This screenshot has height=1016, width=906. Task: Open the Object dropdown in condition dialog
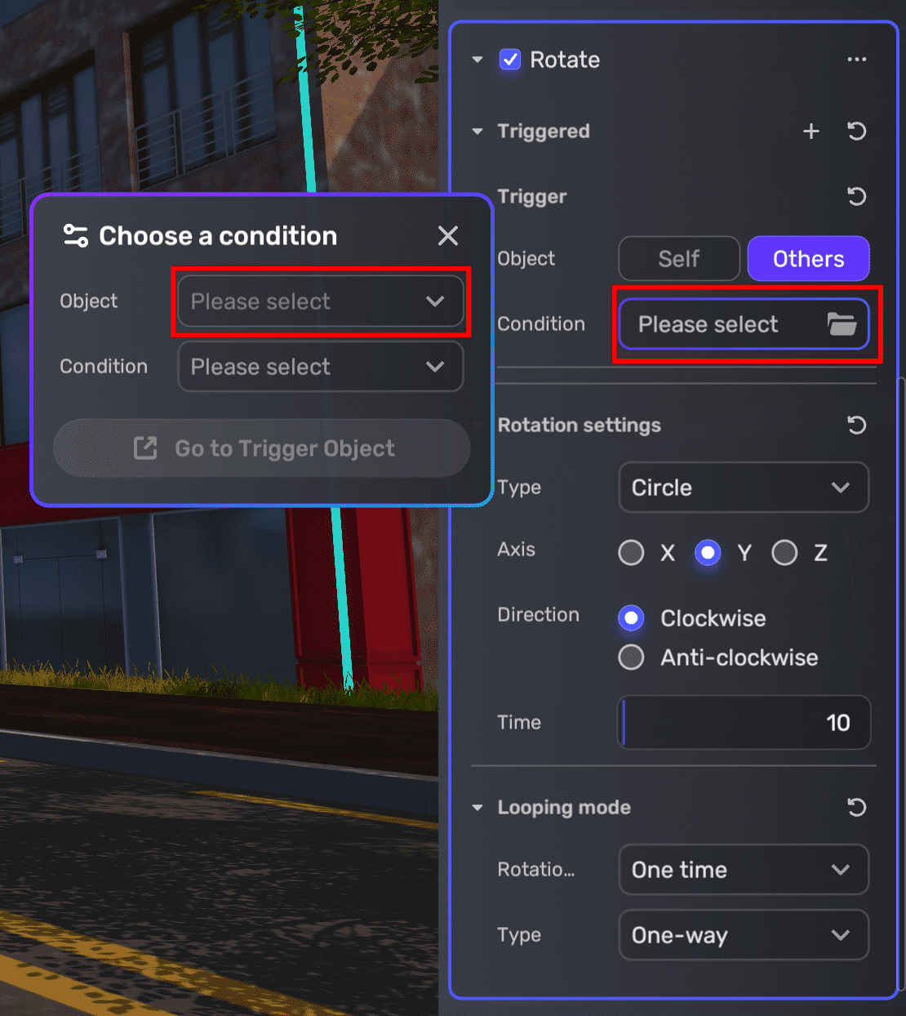coord(320,301)
